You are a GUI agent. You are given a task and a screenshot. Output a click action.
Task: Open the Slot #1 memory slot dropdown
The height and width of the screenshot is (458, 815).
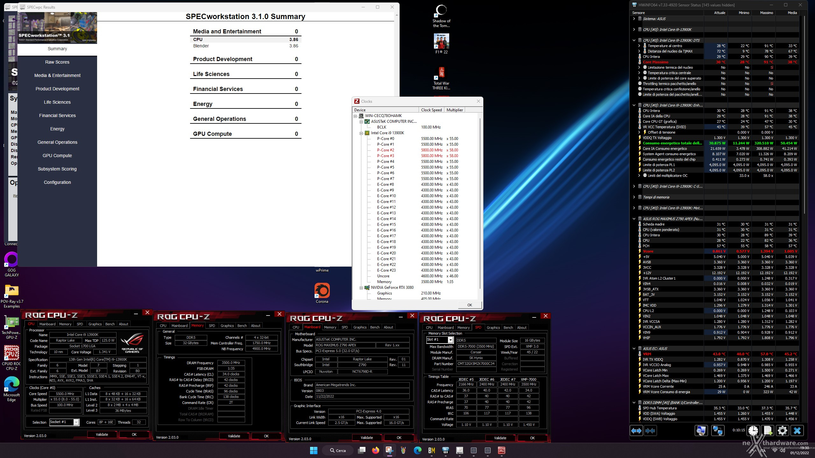(x=450, y=340)
